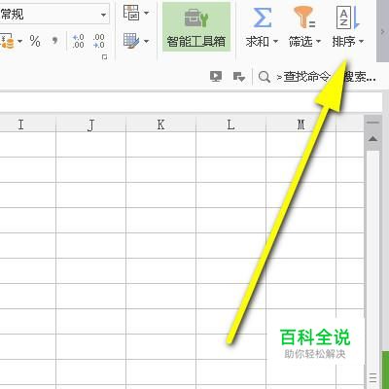Click vertical scrollbar up arrow
This screenshot has width=389, height=389.
pos(372,139)
